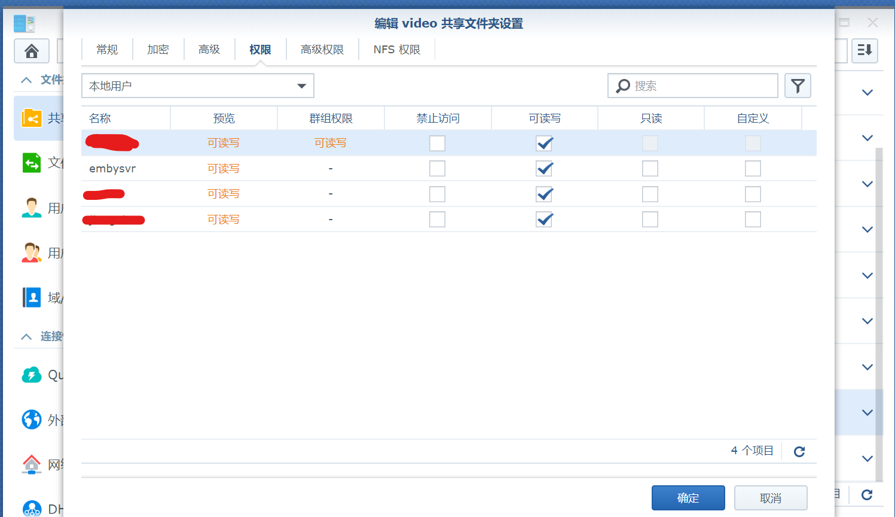Open External Access globe icon
Image resolution: width=895 pixels, height=517 pixels.
[x=32, y=420]
